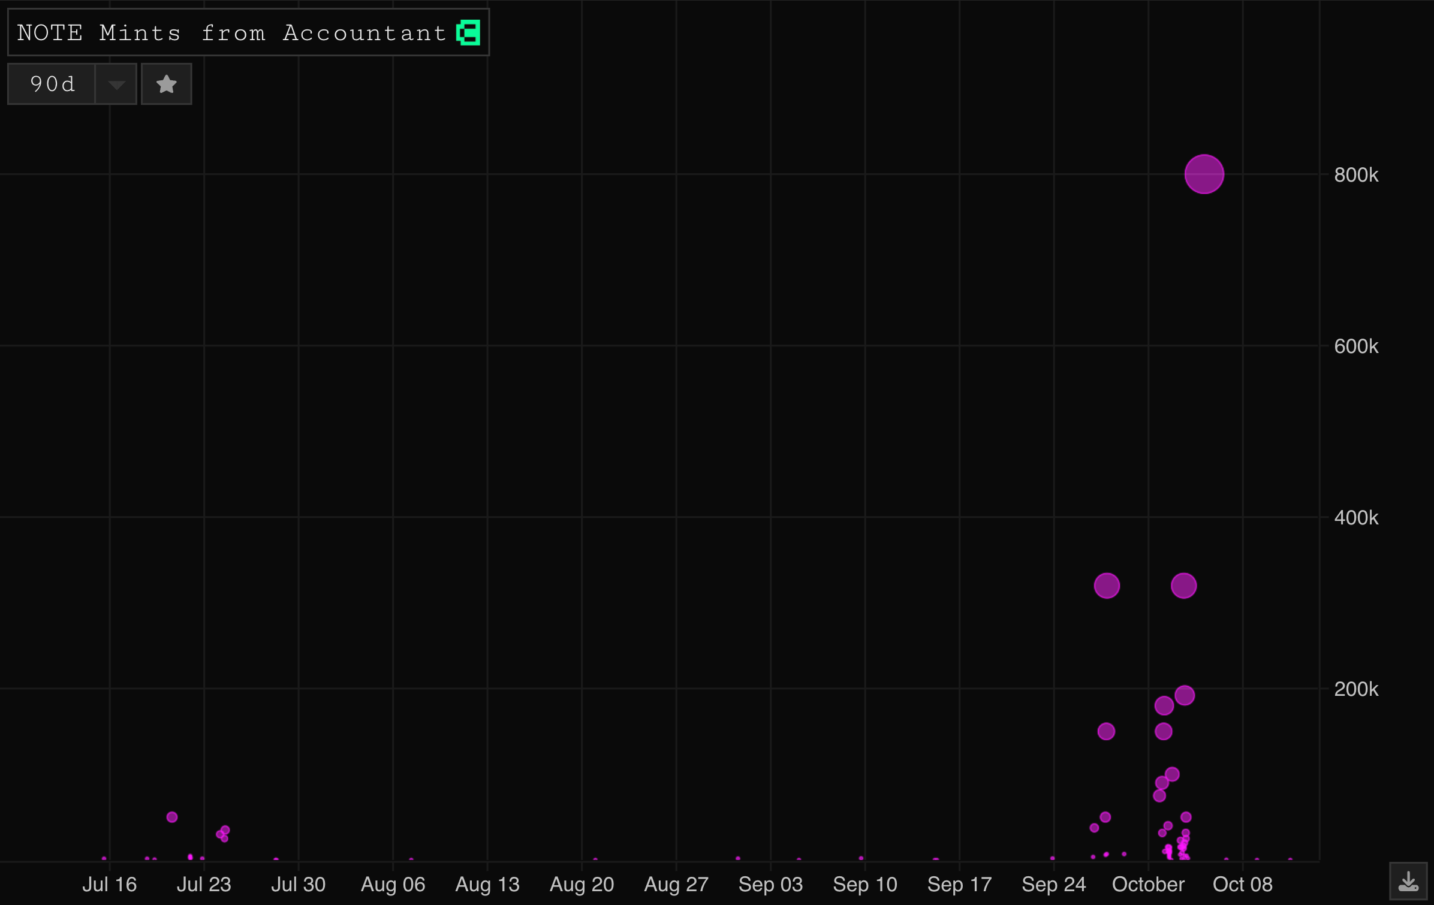The image size is (1434, 905).
Task: Click the Jul 16 x-axis label
Action: pyautogui.click(x=109, y=884)
